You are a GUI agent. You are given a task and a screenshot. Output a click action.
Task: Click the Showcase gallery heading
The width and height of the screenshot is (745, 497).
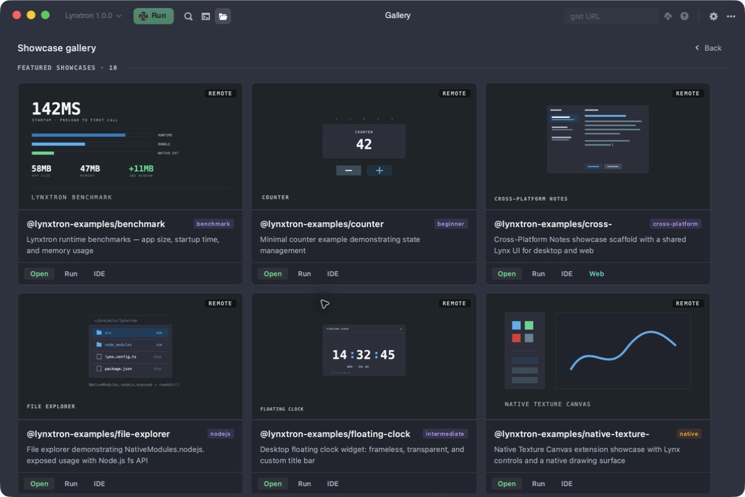click(56, 48)
